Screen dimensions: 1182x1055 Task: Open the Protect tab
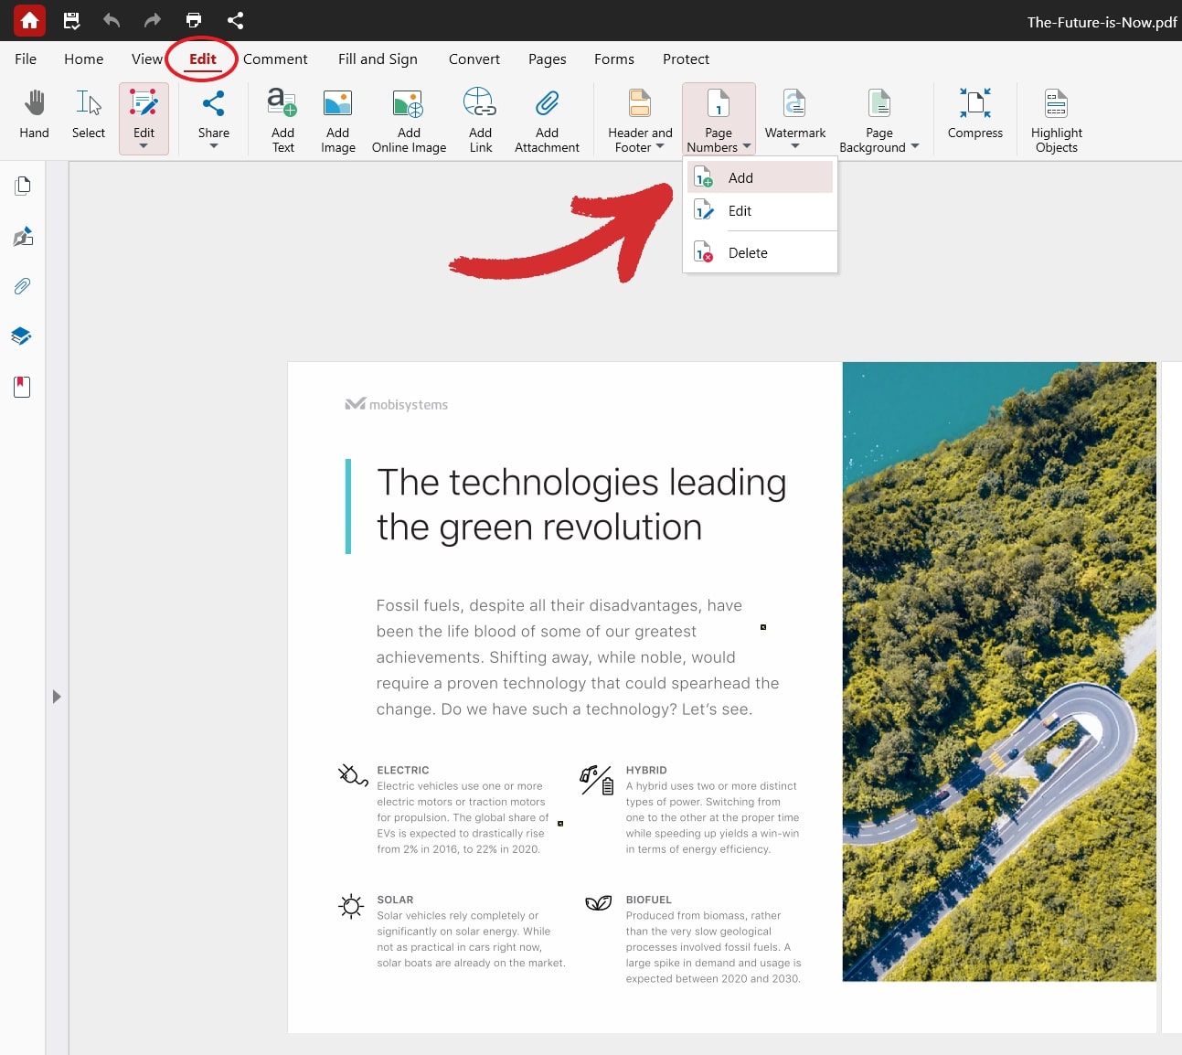pyautogui.click(x=686, y=59)
